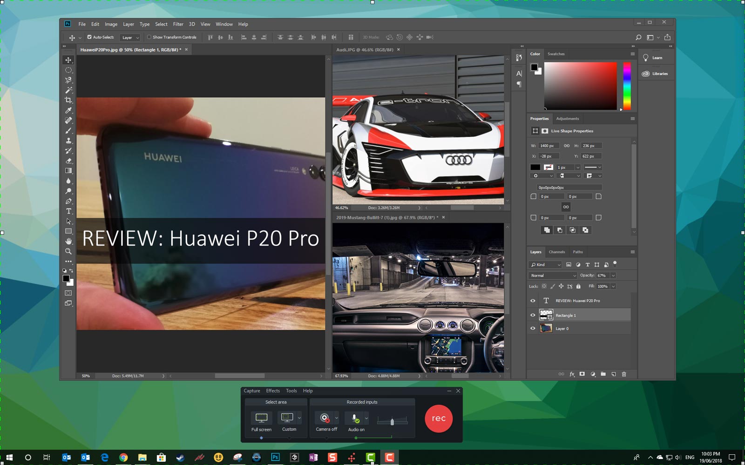Hide the REVIEW: Huawei P20 Pro layer
Screen dimensions: 745x465
coord(533,301)
